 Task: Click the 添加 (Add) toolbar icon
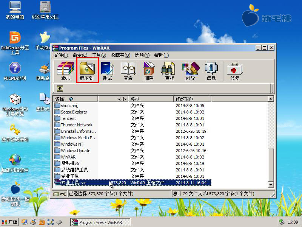point(66,71)
